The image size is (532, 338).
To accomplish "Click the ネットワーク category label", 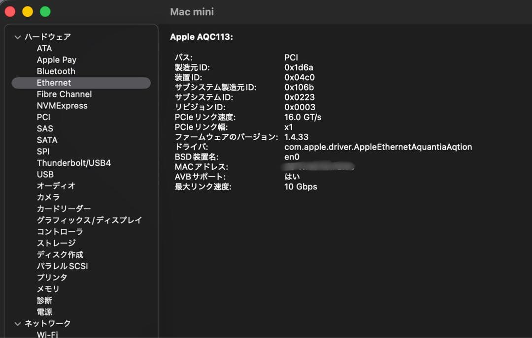I will click(47, 324).
